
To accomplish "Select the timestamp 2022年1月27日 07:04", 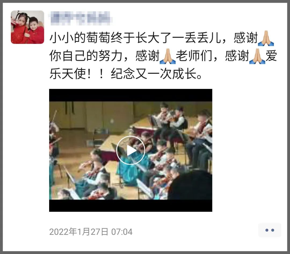I will click(x=91, y=232).
